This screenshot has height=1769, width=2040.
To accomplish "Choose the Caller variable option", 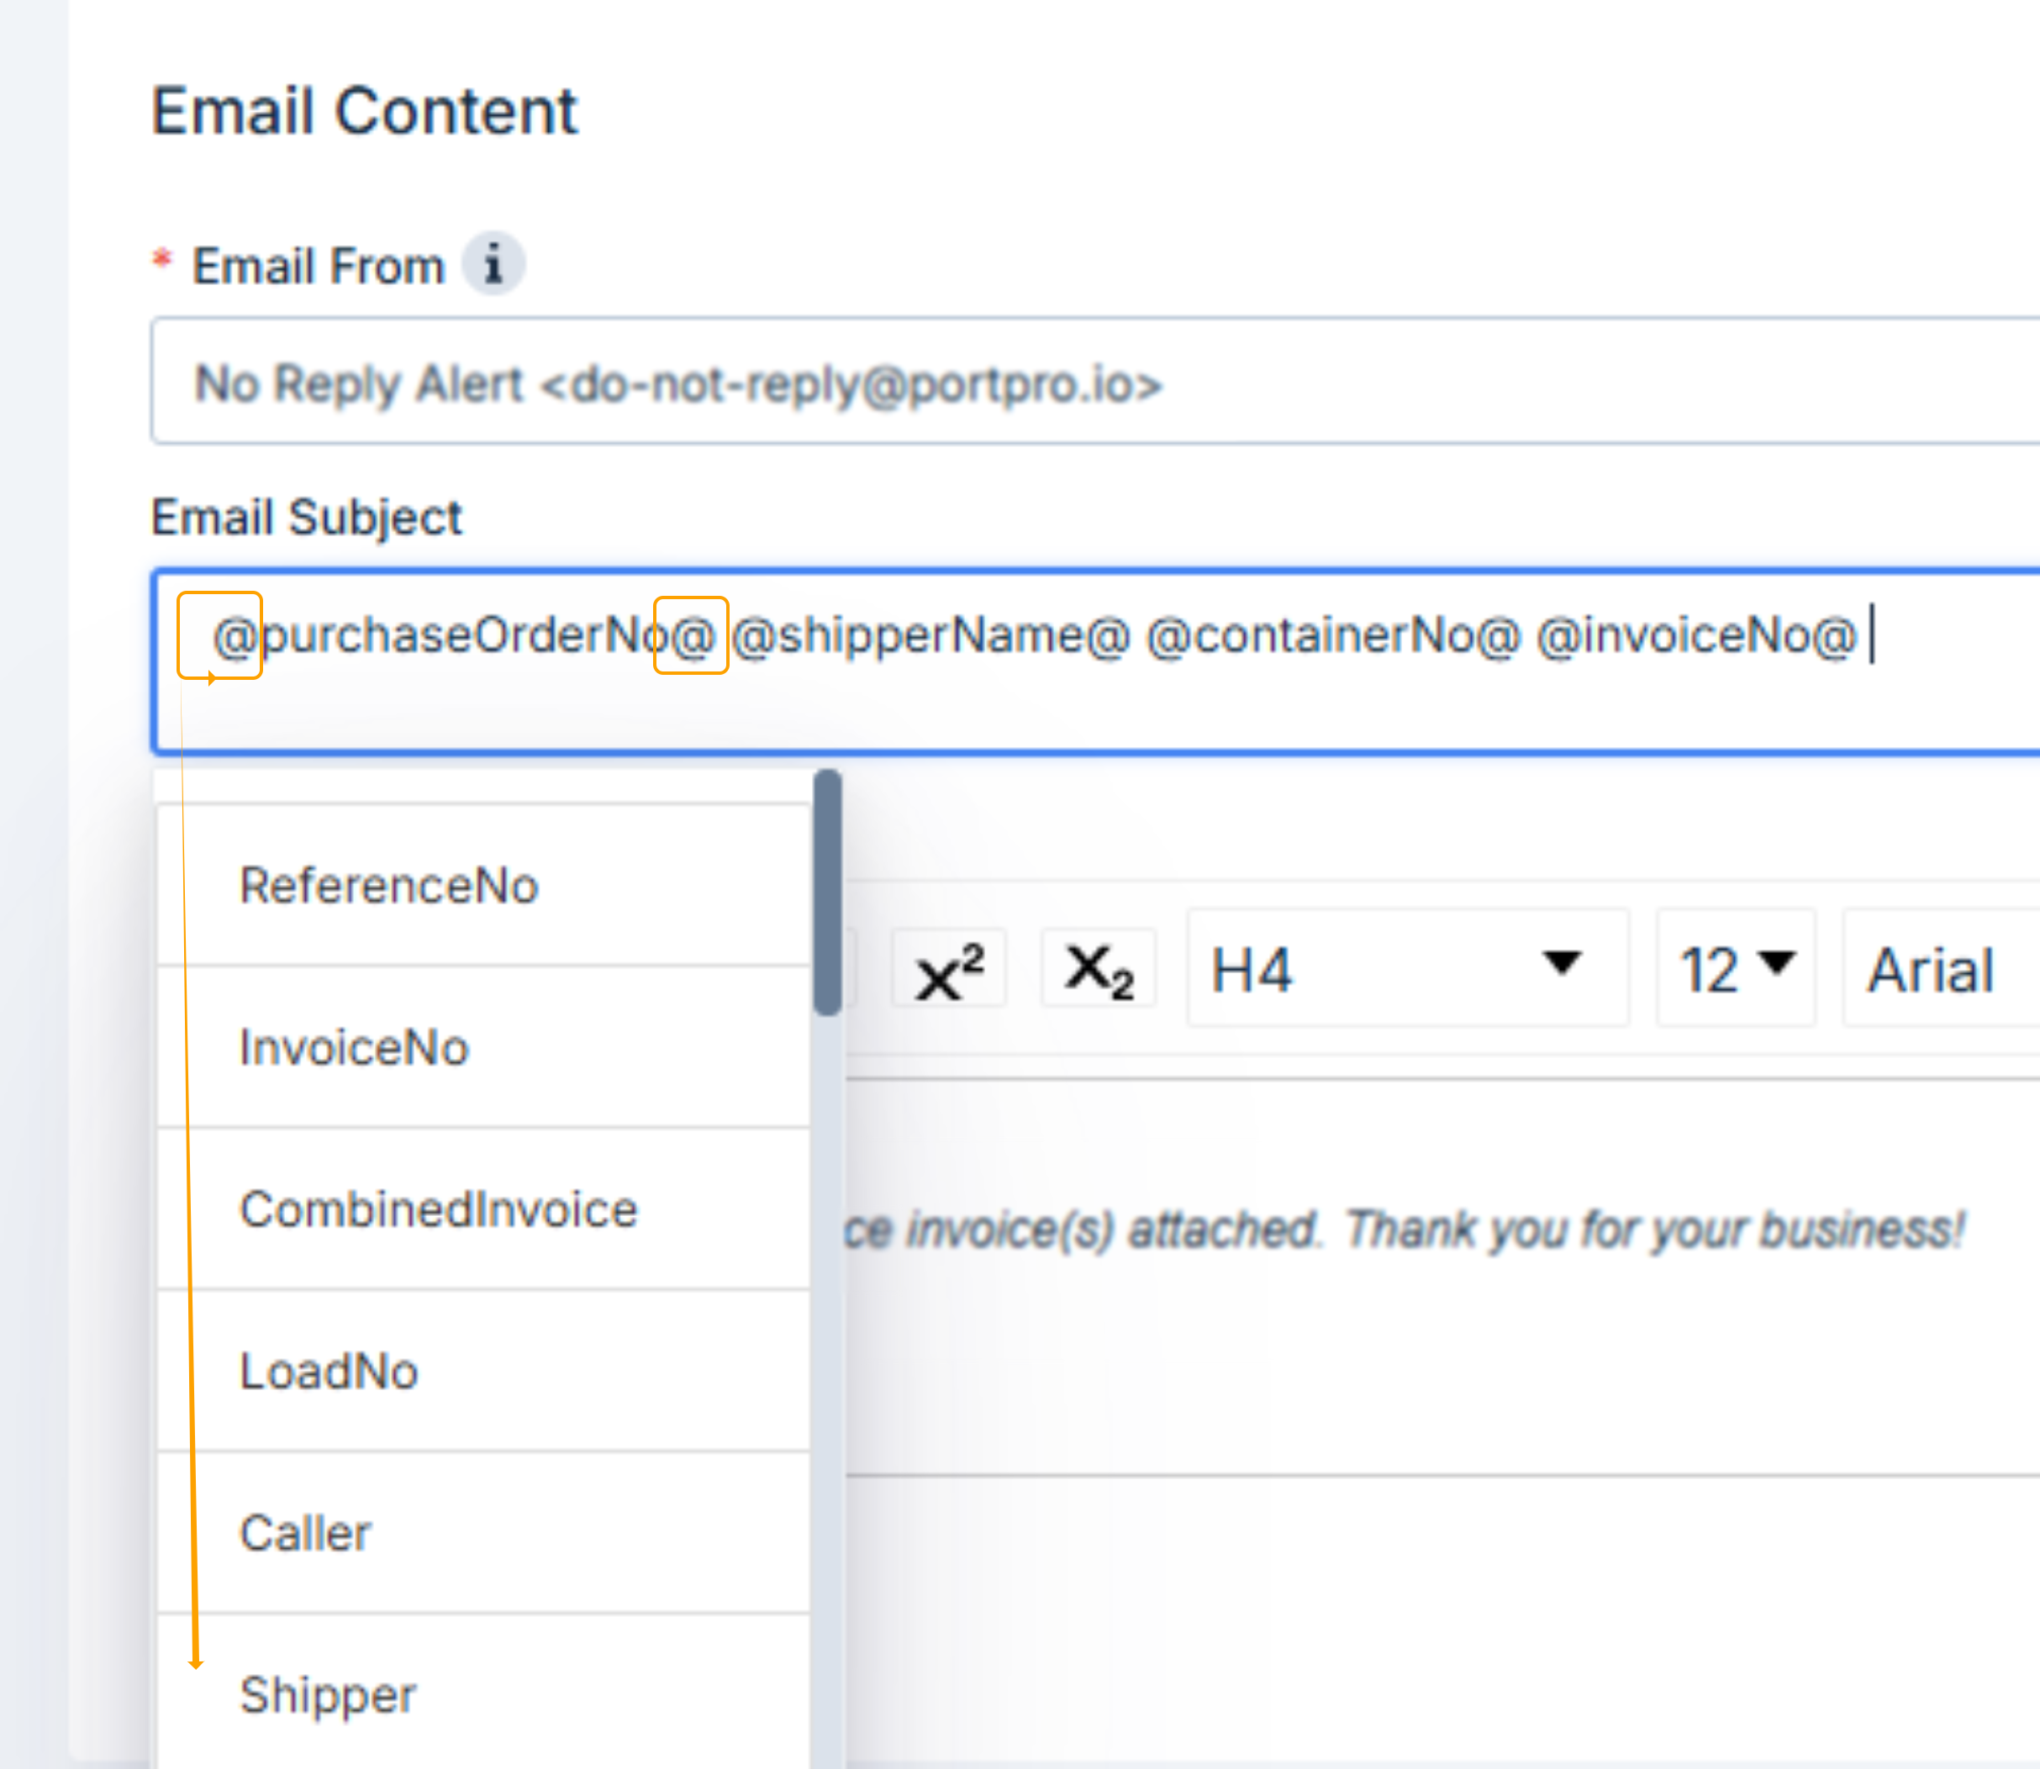I will point(305,1533).
